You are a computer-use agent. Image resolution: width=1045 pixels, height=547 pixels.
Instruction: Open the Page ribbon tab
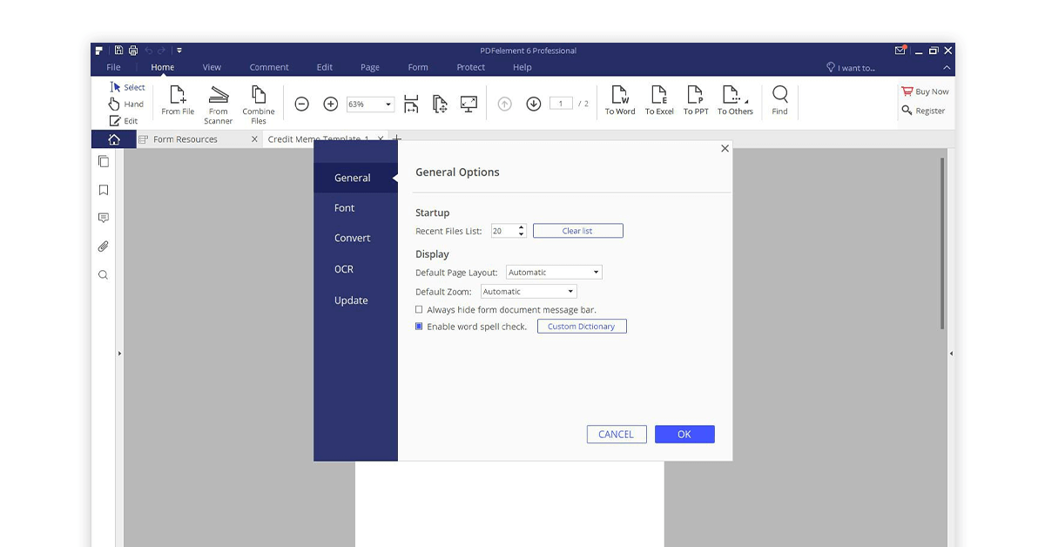pos(370,67)
